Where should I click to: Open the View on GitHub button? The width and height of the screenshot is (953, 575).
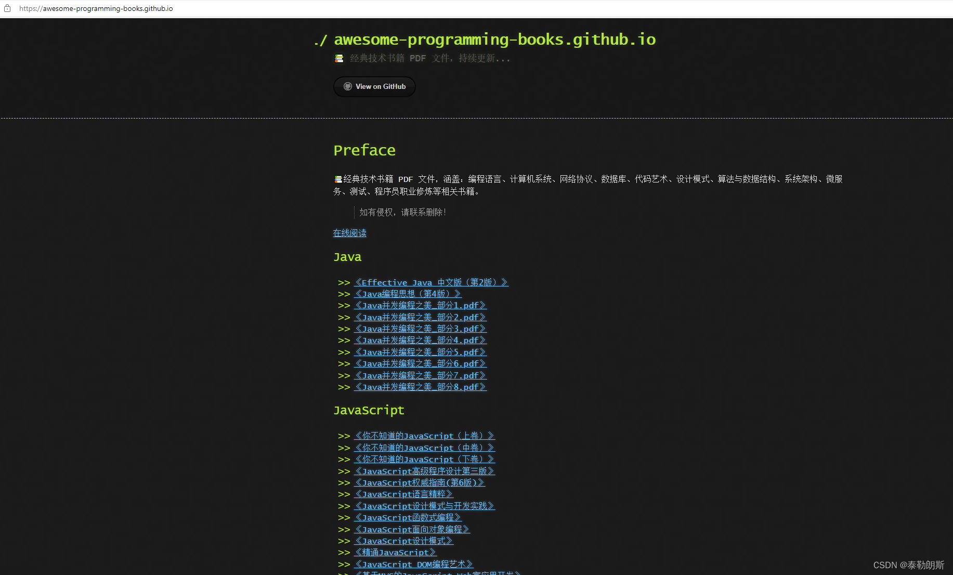(x=374, y=87)
